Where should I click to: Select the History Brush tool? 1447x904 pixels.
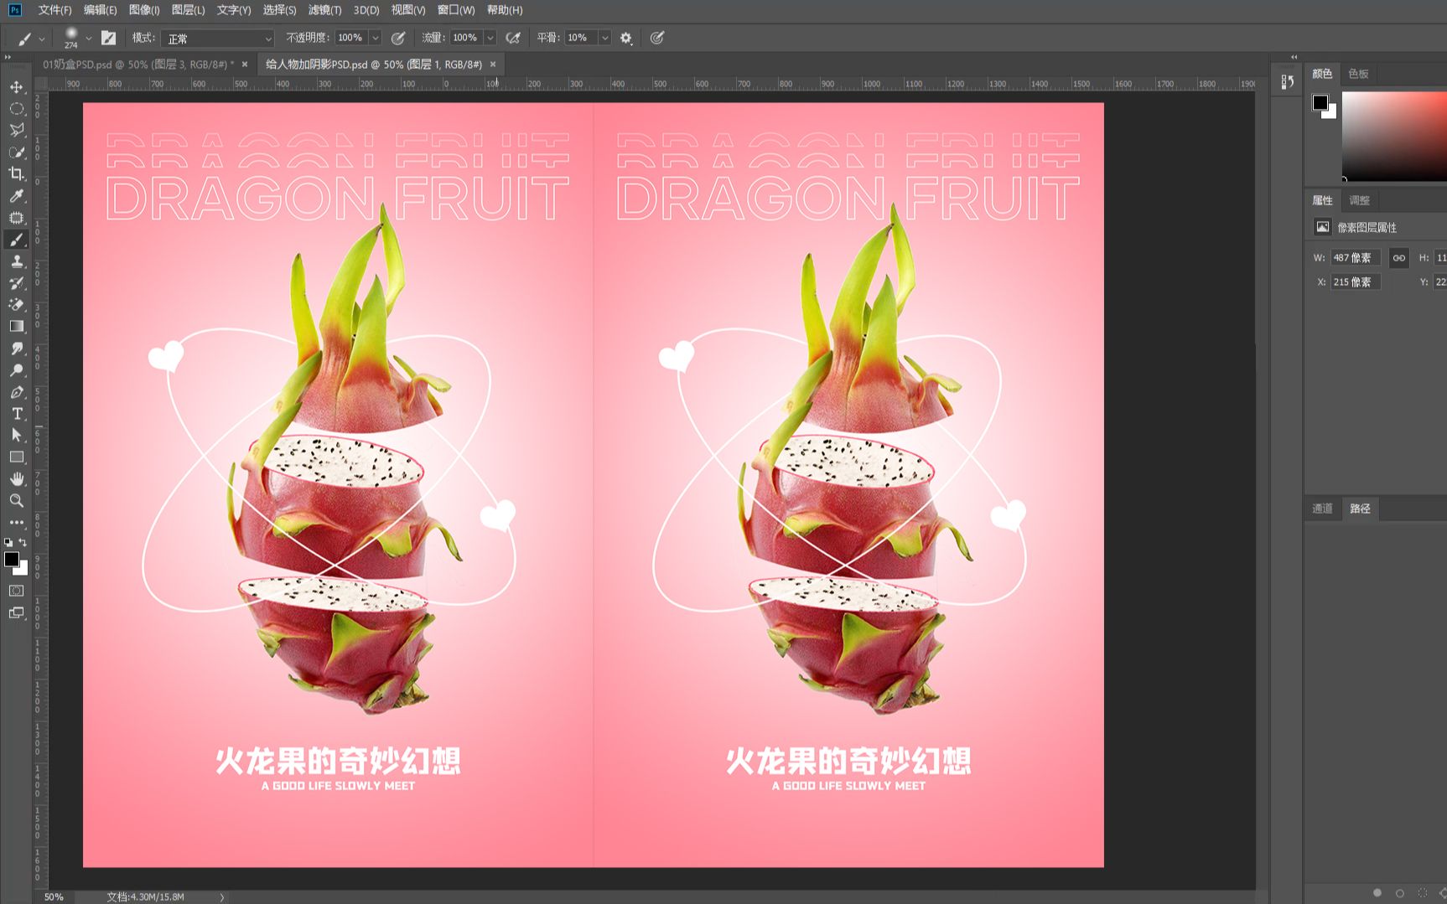pyautogui.click(x=17, y=283)
